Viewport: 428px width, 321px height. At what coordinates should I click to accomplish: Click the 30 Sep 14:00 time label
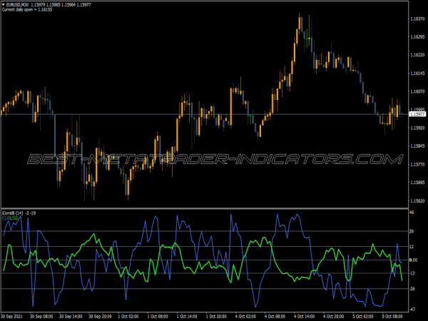pyautogui.click(x=71, y=316)
